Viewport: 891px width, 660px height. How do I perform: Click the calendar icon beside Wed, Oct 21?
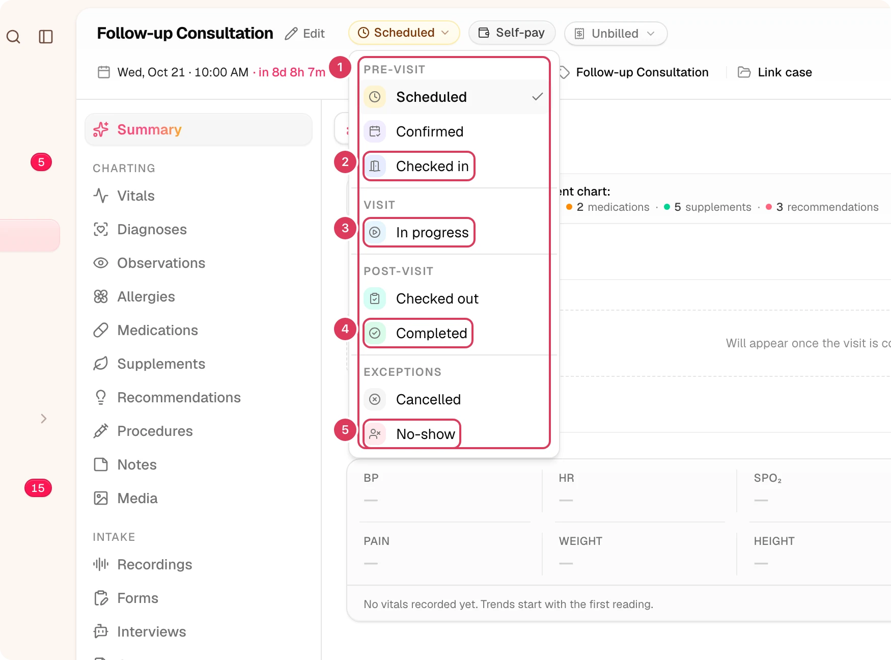coord(104,72)
